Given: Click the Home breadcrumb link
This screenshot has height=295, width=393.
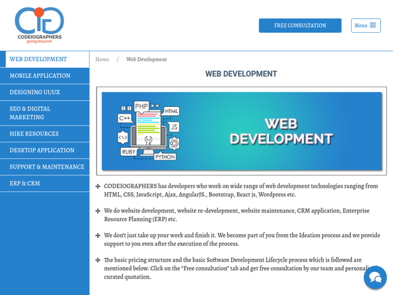Looking at the screenshot, I should (102, 60).
